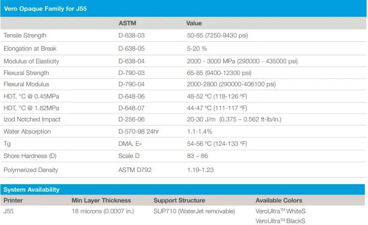Click the 'J55' printer cell
This screenshot has width=368, height=225.
(8, 211)
